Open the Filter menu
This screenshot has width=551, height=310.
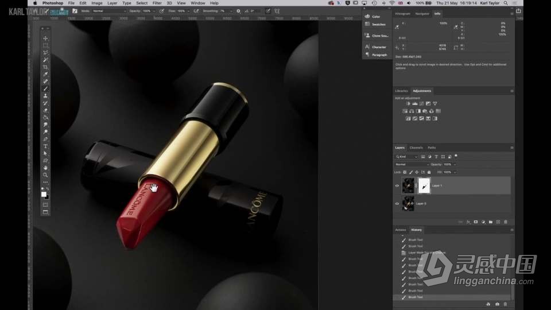pos(157,3)
